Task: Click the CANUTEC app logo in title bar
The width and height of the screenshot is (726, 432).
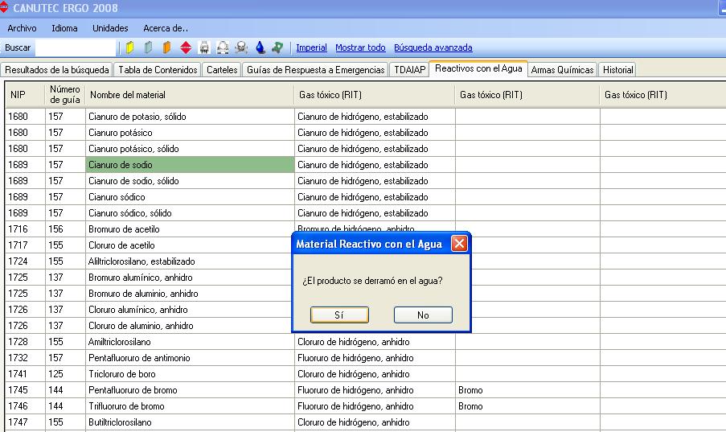Action: click(4, 7)
